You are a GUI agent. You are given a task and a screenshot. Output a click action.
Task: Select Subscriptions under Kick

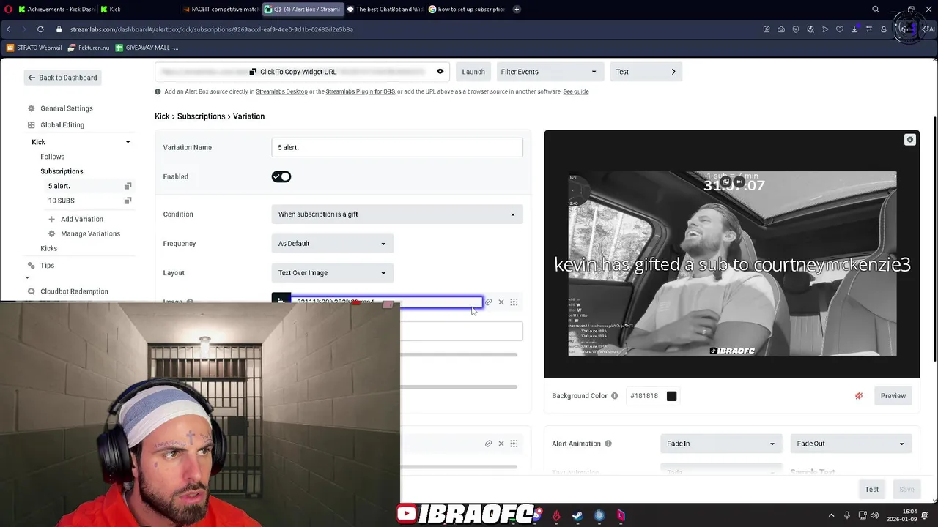click(x=62, y=171)
